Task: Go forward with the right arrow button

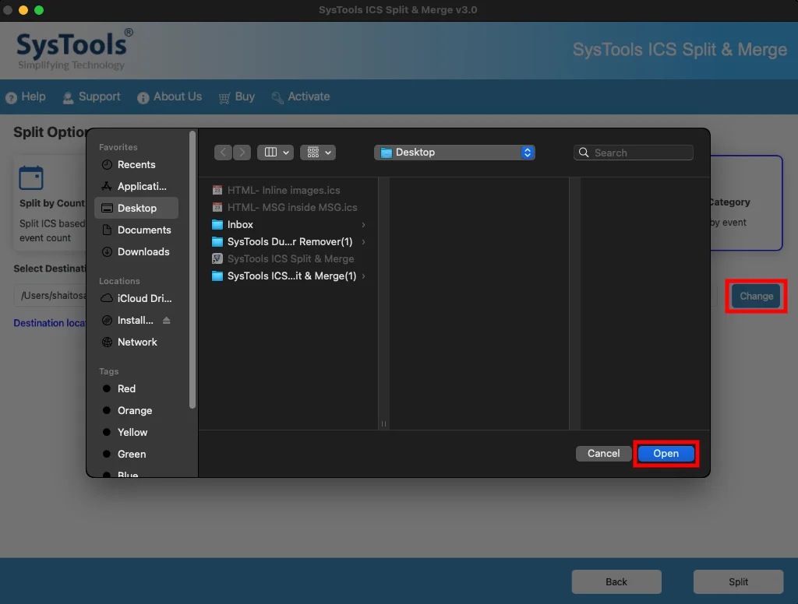Action: pos(242,153)
